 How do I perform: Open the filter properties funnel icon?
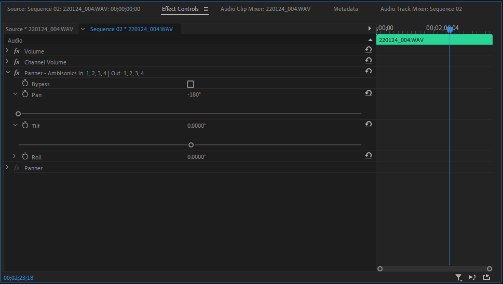point(458,278)
